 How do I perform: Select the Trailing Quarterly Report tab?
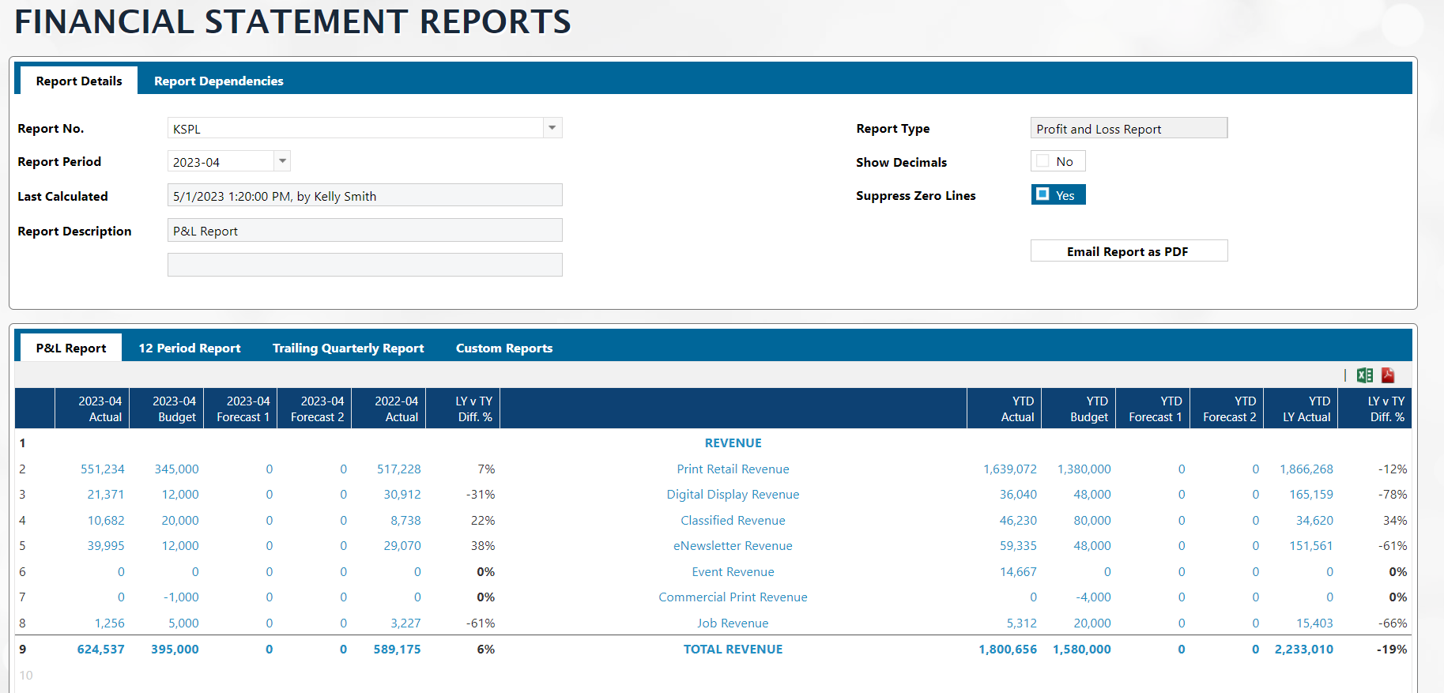(348, 348)
